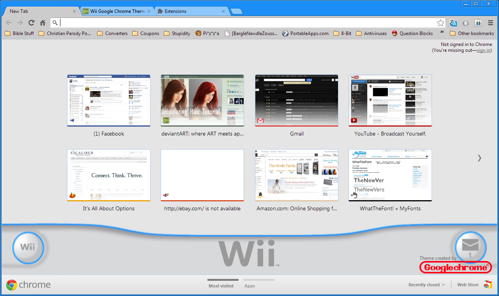Close the Extensions tab

coord(223,11)
